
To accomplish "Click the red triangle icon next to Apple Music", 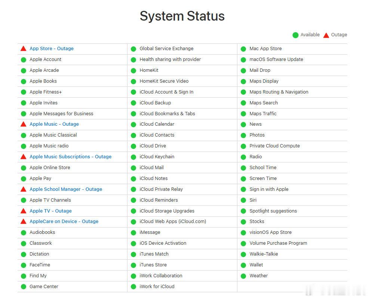I will (23, 124).
